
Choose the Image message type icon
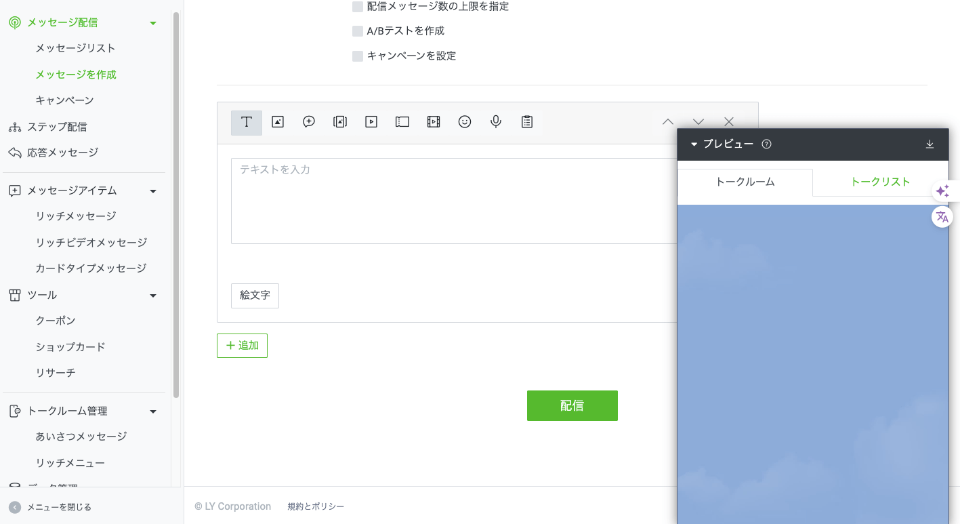(x=277, y=122)
